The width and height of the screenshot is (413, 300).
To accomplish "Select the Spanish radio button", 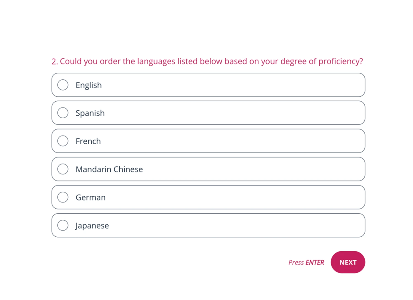I will tap(63, 112).
